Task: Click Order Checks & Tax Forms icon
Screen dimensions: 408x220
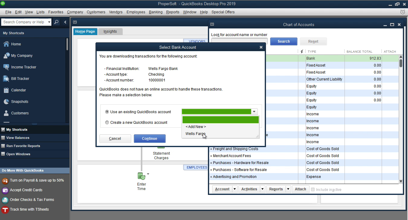Action: point(5,200)
